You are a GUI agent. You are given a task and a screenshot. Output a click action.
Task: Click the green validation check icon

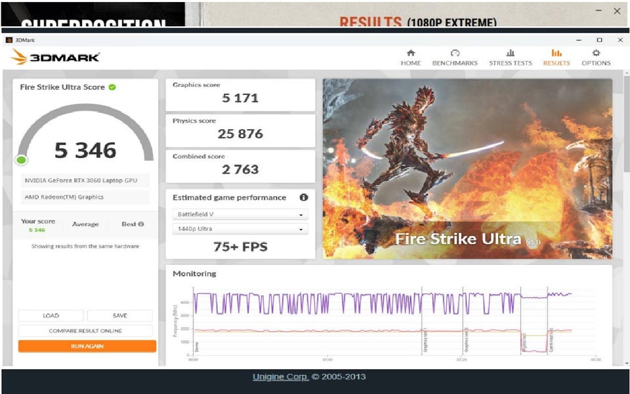tap(112, 87)
